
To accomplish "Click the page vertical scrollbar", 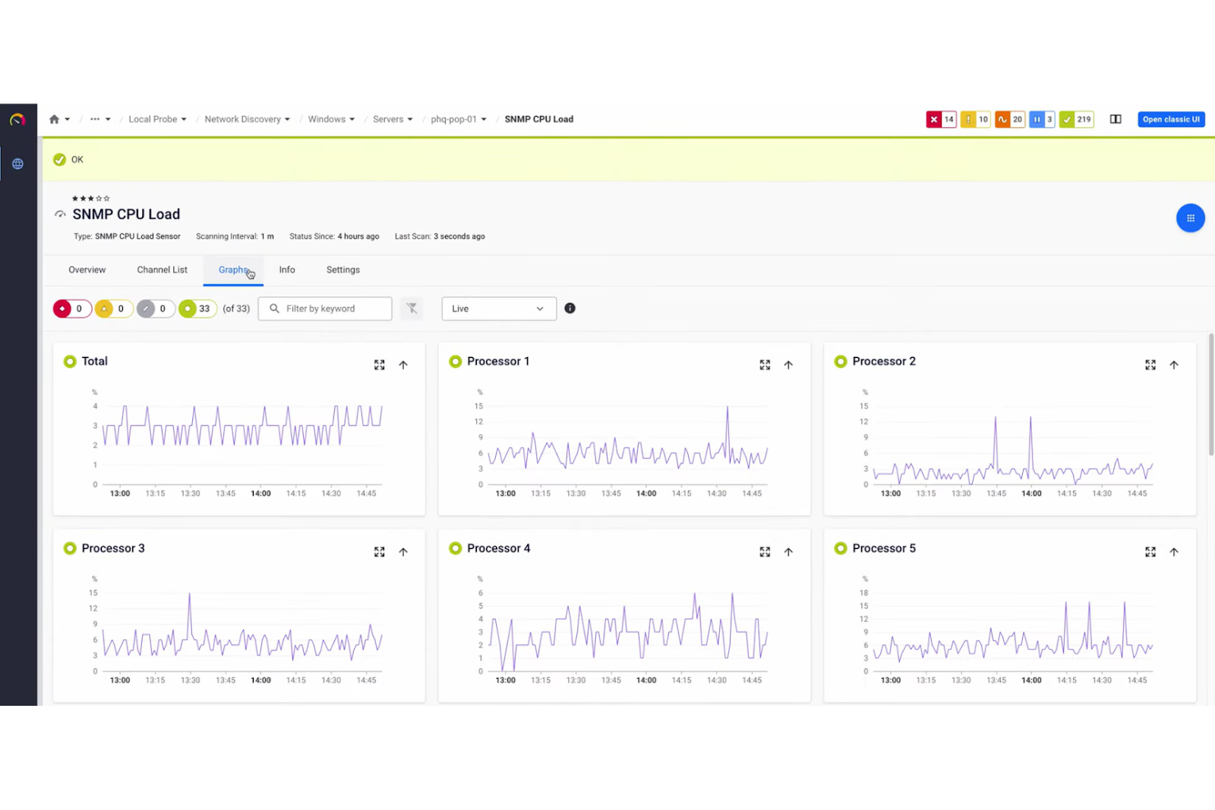I will click(x=1210, y=395).
